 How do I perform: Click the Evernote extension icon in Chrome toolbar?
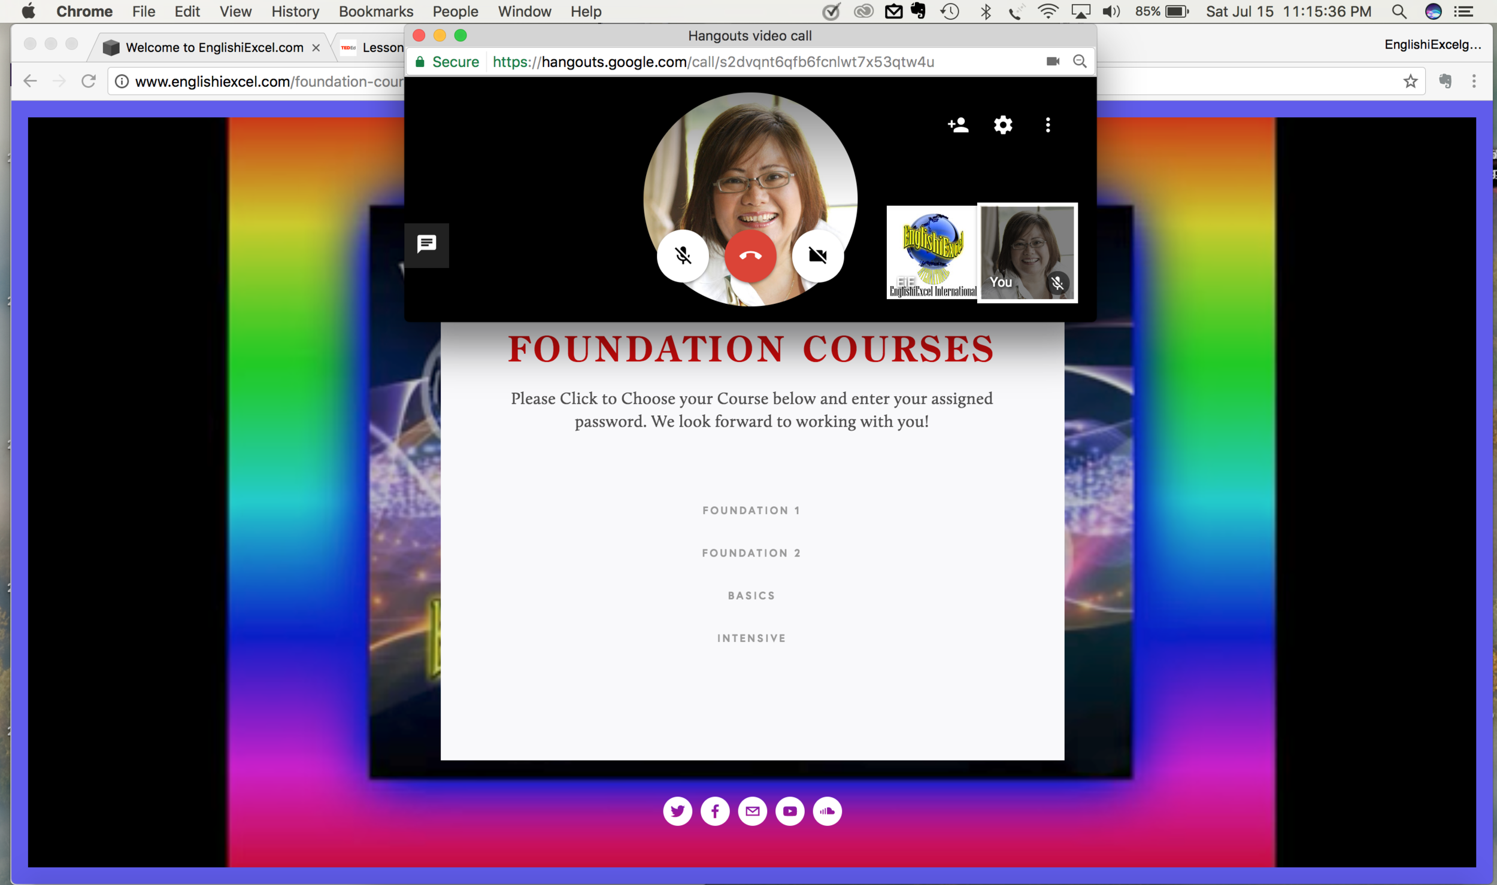click(x=1445, y=81)
